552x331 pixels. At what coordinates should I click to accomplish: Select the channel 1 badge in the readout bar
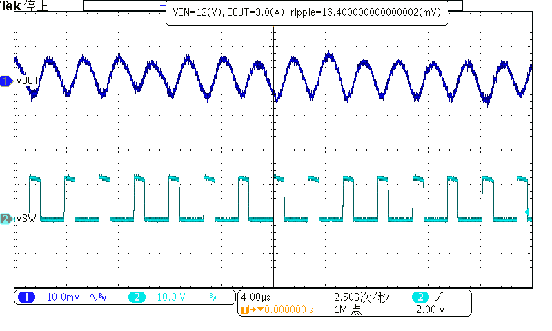point(26,297)
